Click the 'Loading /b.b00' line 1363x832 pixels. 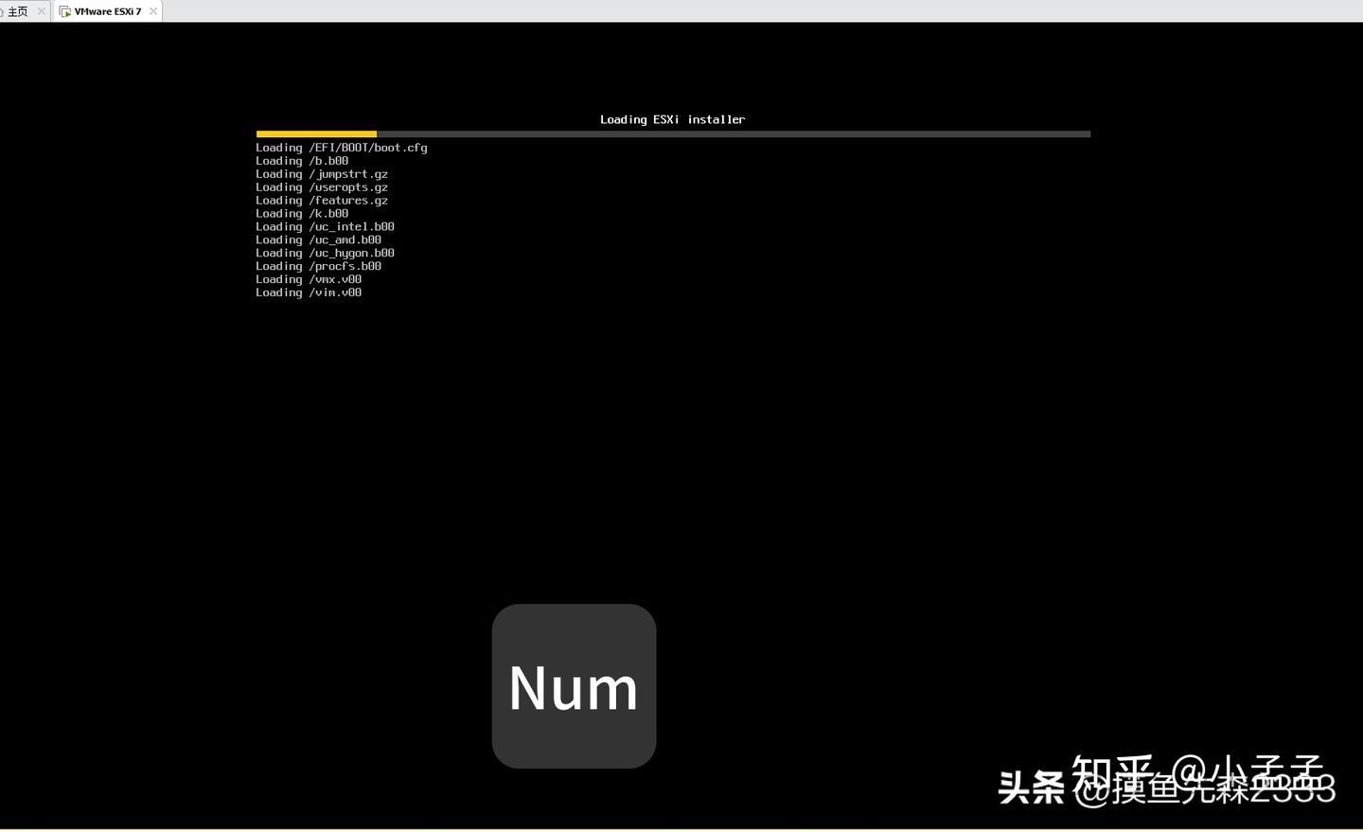(x=302, y=161)
